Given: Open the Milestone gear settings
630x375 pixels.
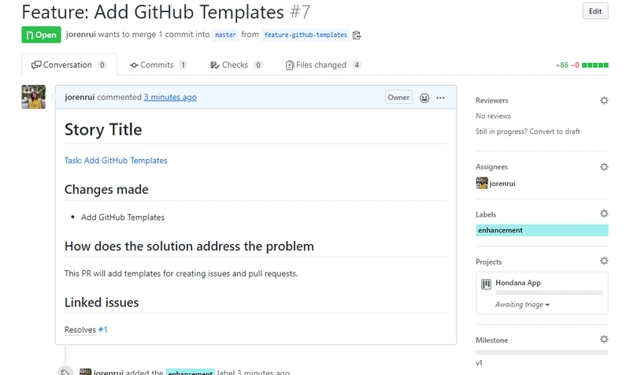Looking at the screenshot, I should pyautogui.click(x=604, y=340).
